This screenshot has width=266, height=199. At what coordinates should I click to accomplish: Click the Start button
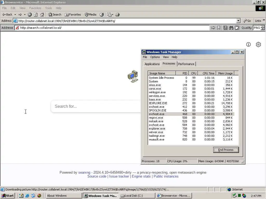pyautogui.click(x=8, y=196)
